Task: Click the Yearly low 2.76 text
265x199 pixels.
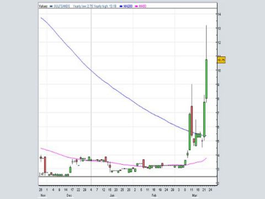Action: pyautogui.click(x=83, y=6)
